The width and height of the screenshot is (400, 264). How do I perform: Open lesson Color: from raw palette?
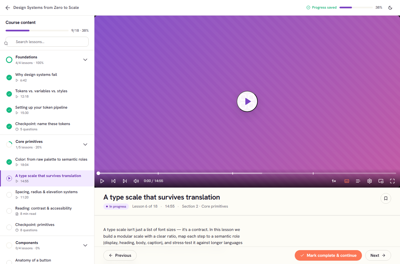[47, 162]
